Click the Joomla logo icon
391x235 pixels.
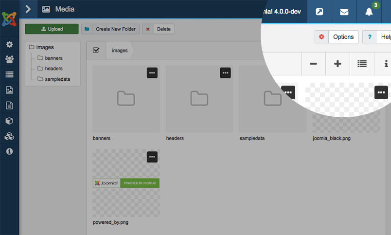tap(9, 19)
